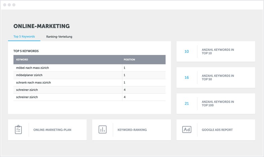Open the Keyword-Ranking text link
The height and width of the screenshot is (157, 264).
click(132, 130)
